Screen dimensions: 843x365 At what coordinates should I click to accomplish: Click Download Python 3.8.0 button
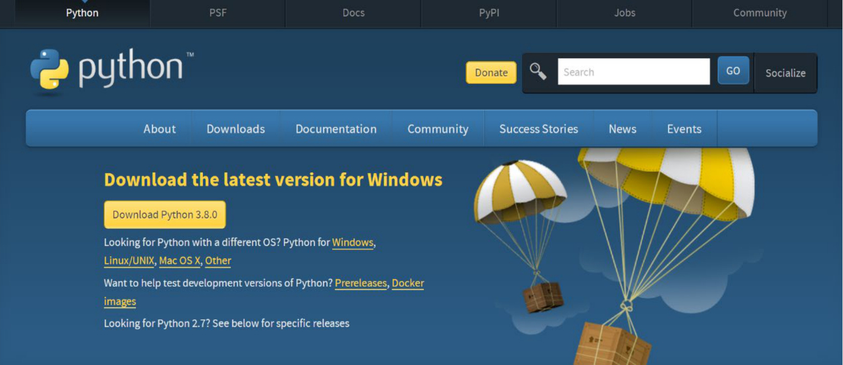[165, 215]
